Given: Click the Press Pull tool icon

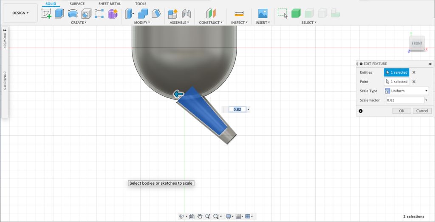Looking at the screenshot, I should (x=129, y=14).
